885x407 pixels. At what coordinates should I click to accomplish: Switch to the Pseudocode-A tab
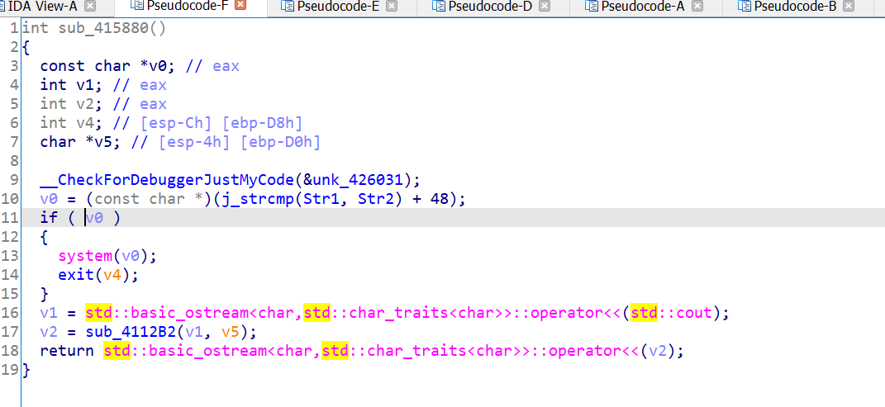point(644,7)
